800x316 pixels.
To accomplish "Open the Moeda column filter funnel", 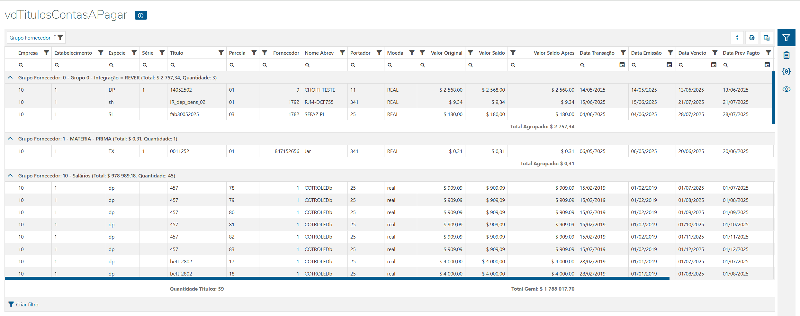I will pyautogui.click(x=412, y=52).
